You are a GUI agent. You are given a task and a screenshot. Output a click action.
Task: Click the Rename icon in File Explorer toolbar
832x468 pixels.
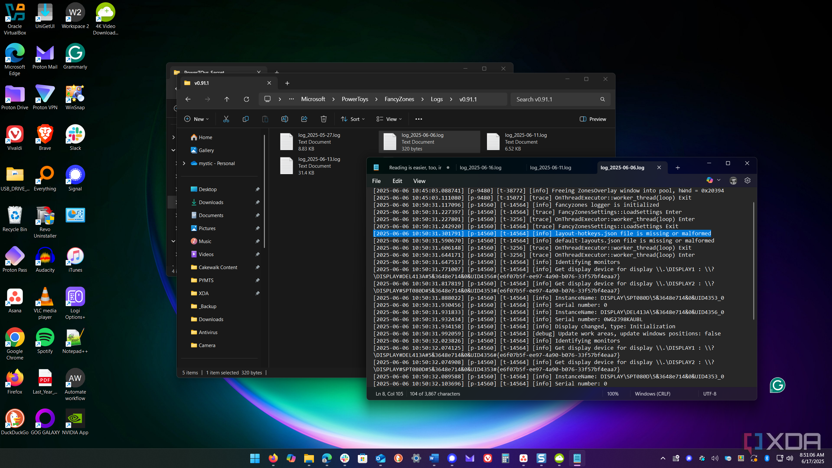(285, 119)
